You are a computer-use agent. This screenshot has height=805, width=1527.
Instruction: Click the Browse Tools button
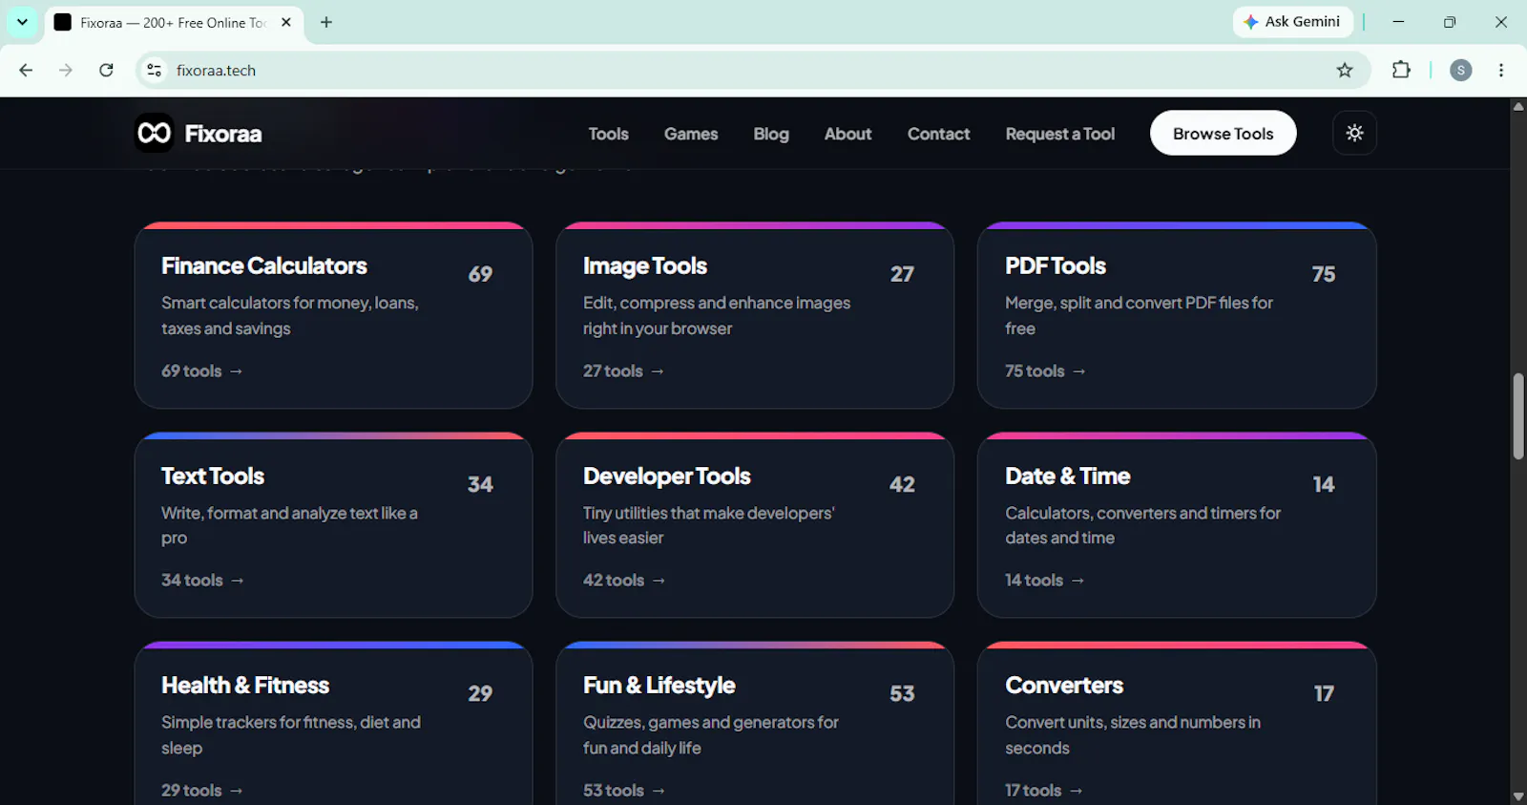[1223, 133]
